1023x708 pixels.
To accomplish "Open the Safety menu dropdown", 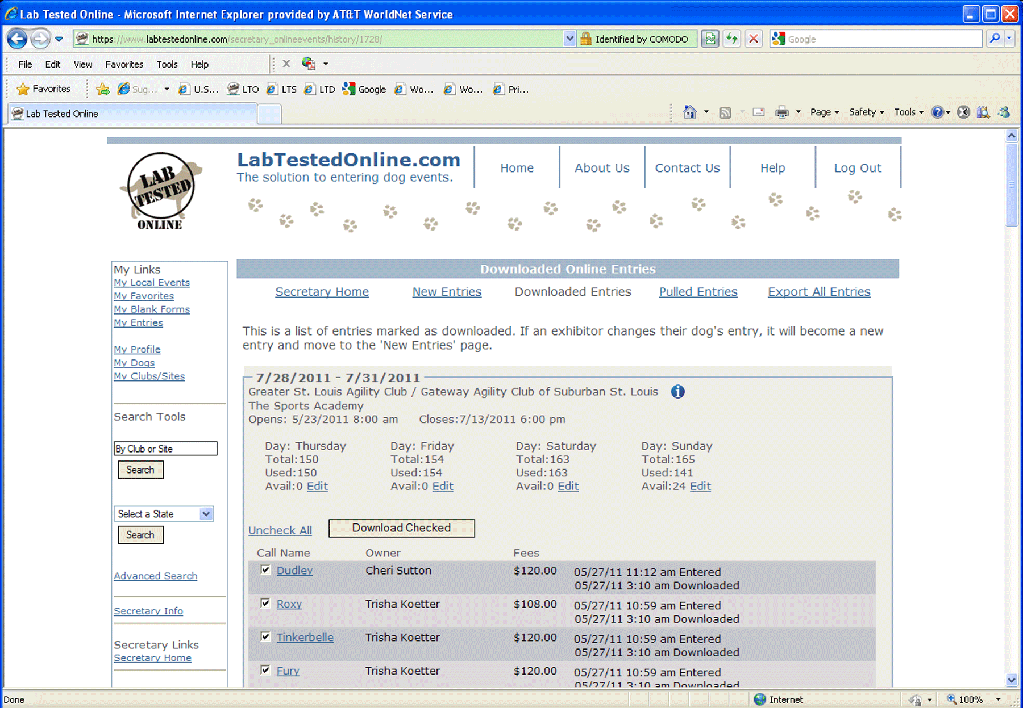I will coord(867,112).
